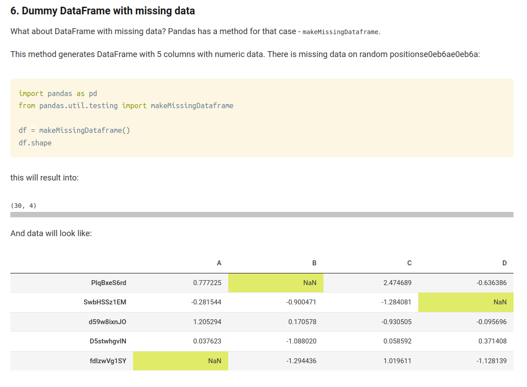
Task: Click the "6. Dummy DataFrame with missing data" heading
Action: [102, 11]
